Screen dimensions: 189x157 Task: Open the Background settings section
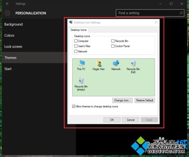click(x=14, y=24)
